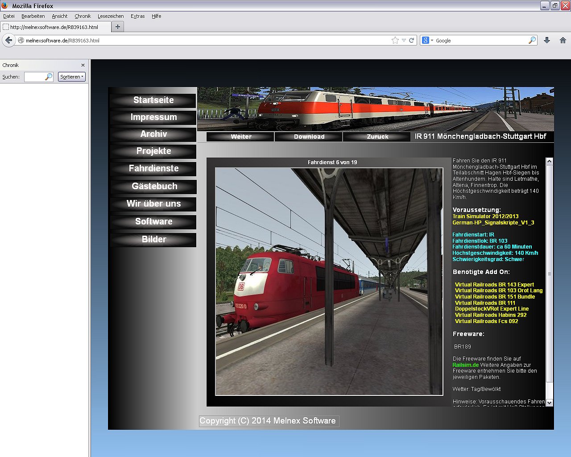The width and height of the screenshot is (571, 457).
Task: Open the Downloads arrow icon in toolbar
Action: click(547, 40)
